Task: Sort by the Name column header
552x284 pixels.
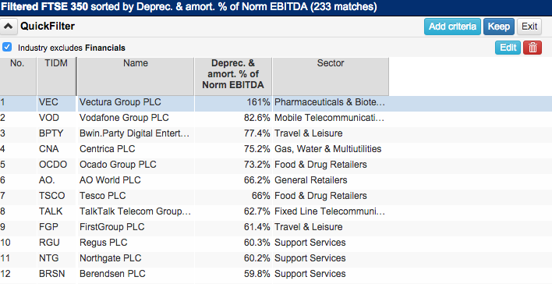Action: 136,76
